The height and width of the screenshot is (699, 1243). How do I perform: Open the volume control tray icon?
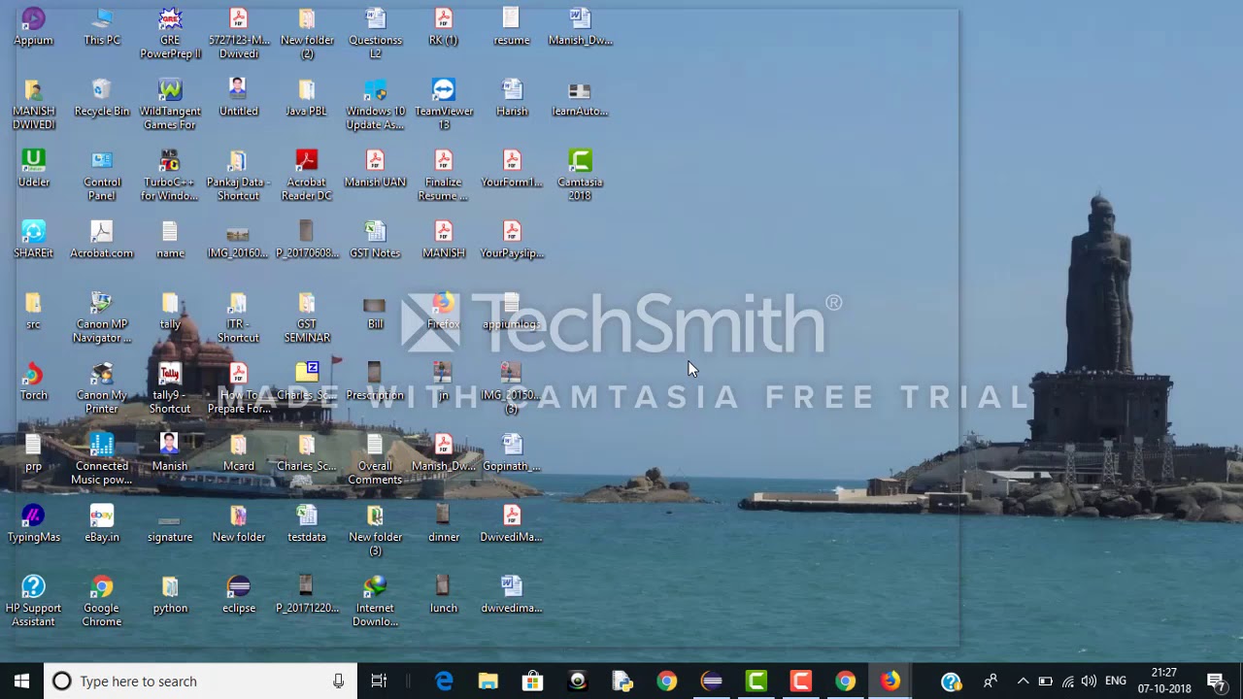coord(1089,682)
